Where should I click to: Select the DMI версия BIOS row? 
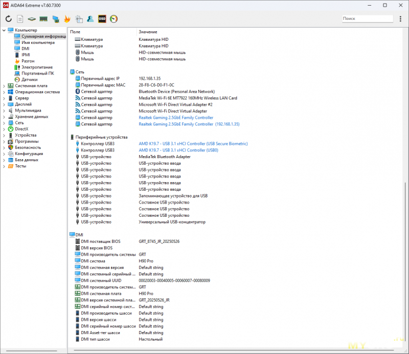pyautogui.click(x=235, y=248)
